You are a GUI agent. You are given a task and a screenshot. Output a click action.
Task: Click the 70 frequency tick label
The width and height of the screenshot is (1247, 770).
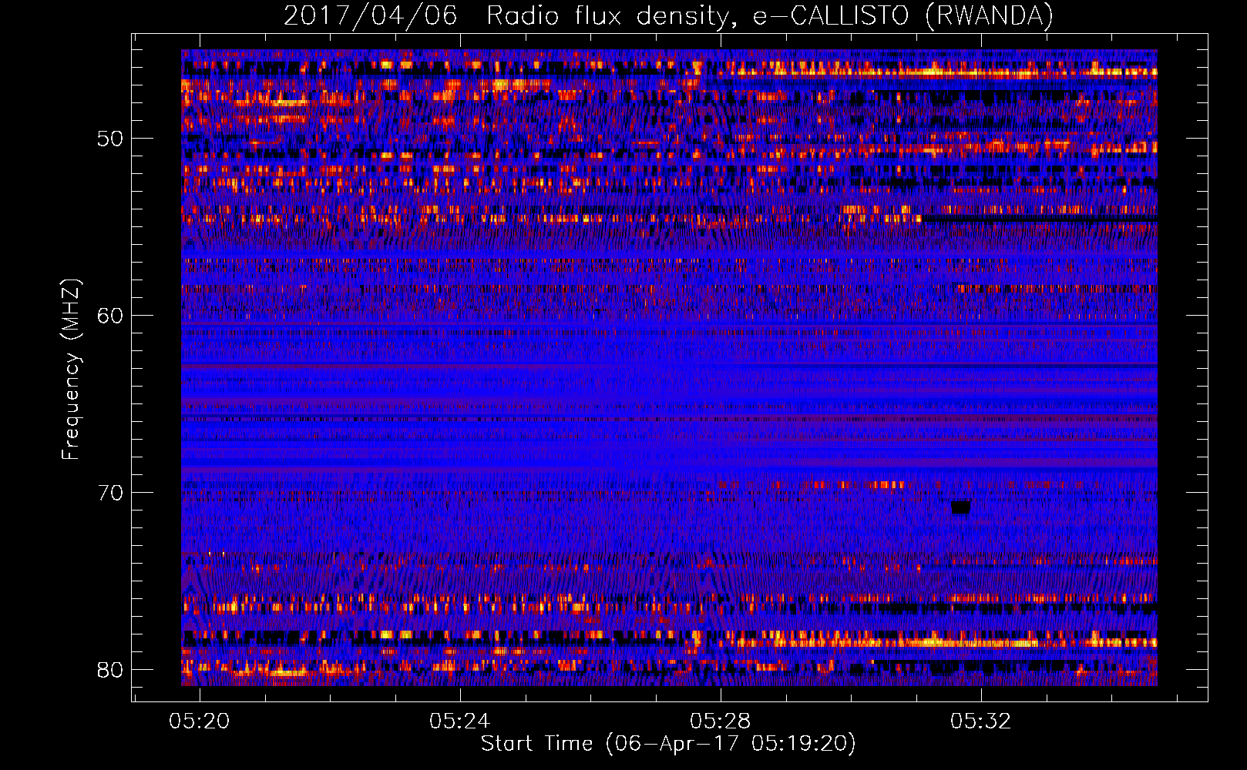[x=110, y=492]
